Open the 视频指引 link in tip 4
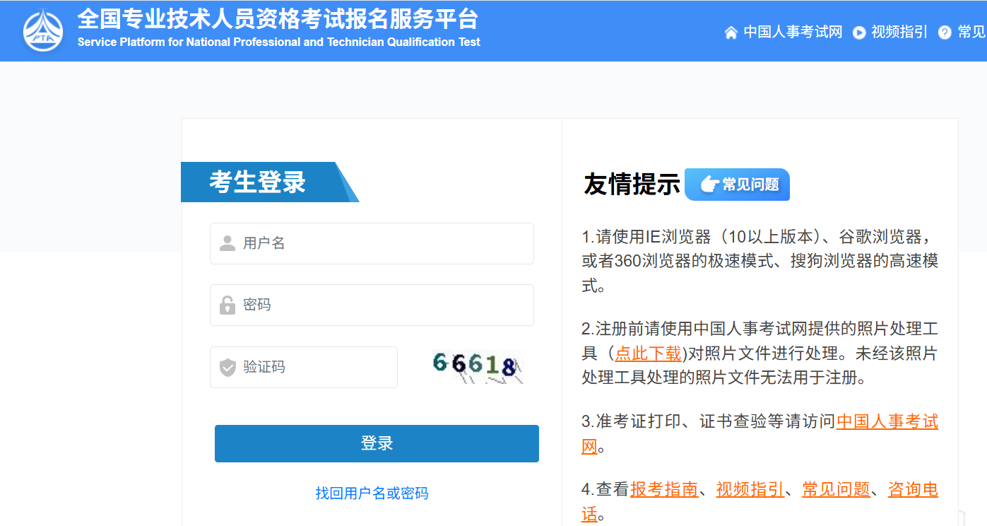The height and width of the screenshot is (526, 987). click(x=750, y=489)
